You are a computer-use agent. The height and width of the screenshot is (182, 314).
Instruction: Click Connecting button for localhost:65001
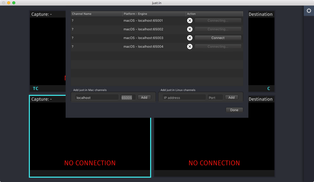[218, 21]
